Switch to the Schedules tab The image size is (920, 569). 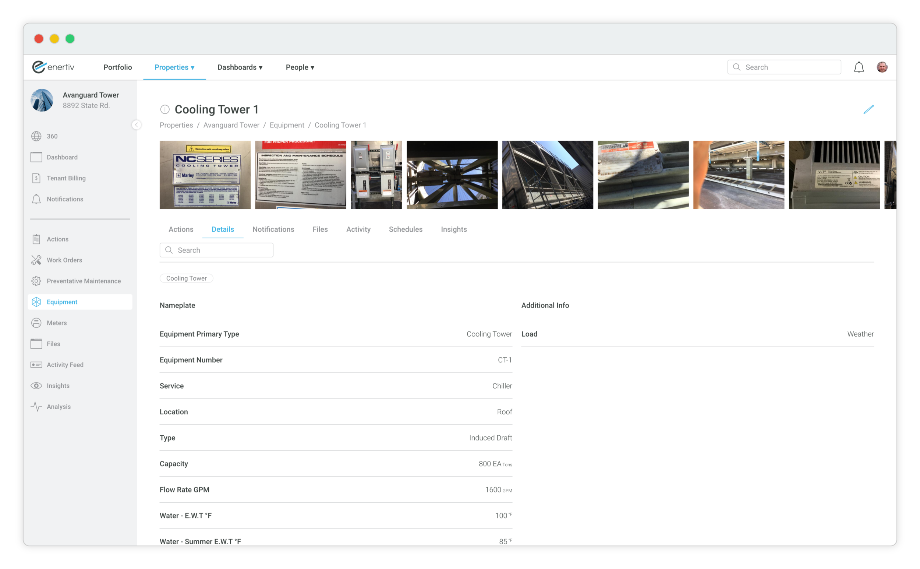(x=406, y=229)
